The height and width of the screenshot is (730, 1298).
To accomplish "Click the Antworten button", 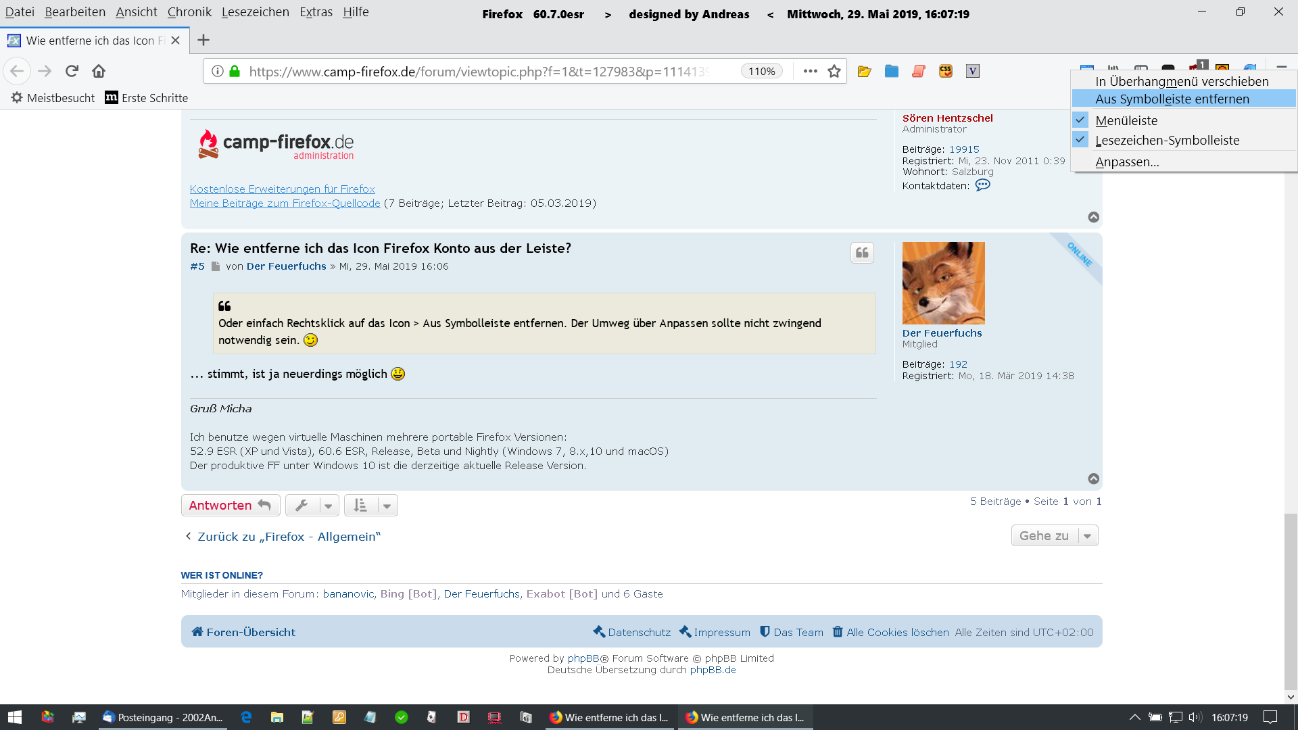I will coord(230,505).
